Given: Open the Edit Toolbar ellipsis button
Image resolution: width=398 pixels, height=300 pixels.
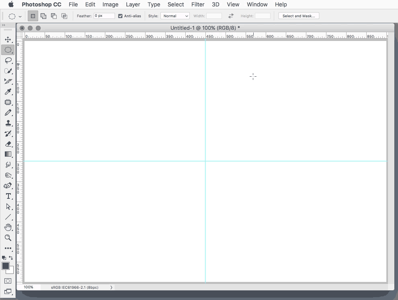Looking at the screenshot, I should coord(8,248).
